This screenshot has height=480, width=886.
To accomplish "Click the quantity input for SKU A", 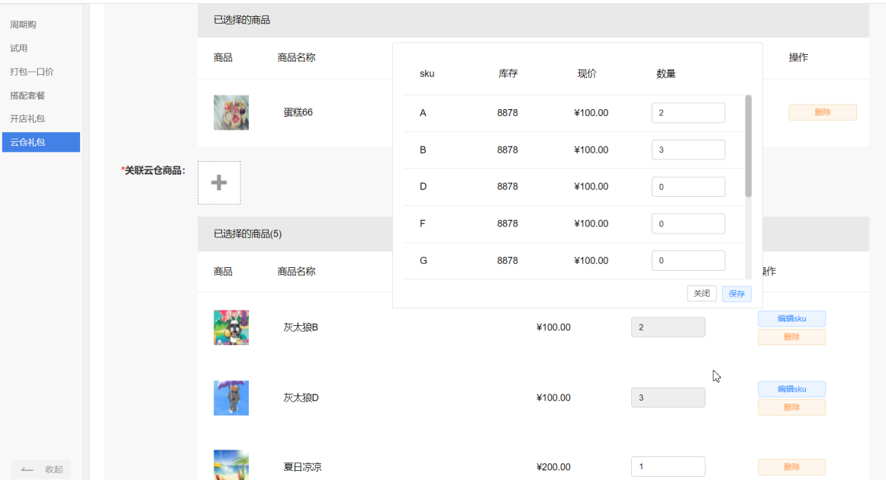I will tap(688, 112).
